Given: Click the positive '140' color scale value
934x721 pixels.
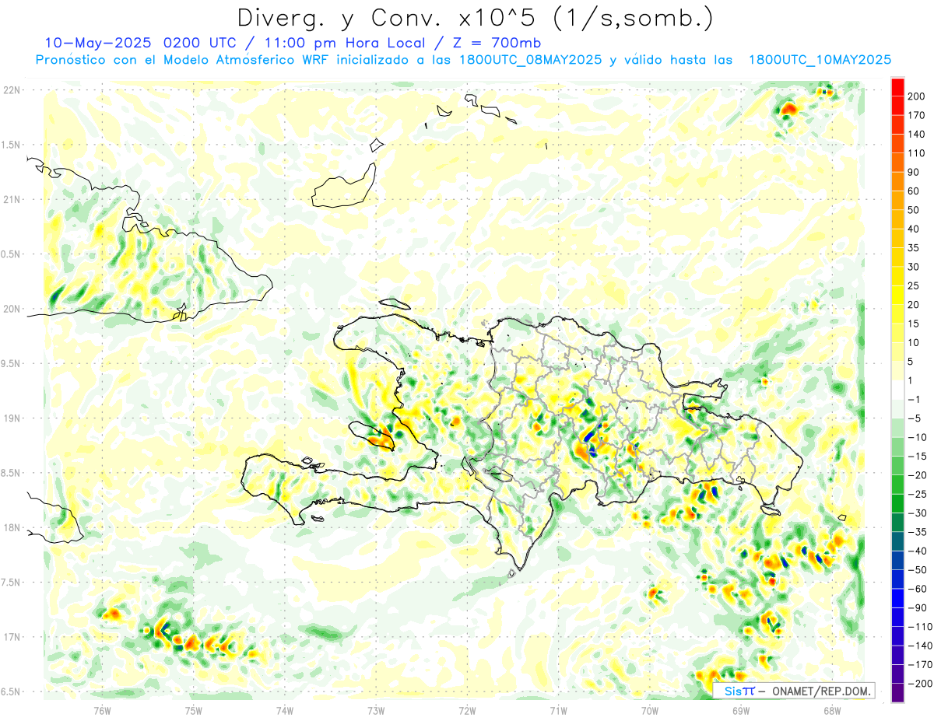Looking at the screenshot, I should coord(917,135).
